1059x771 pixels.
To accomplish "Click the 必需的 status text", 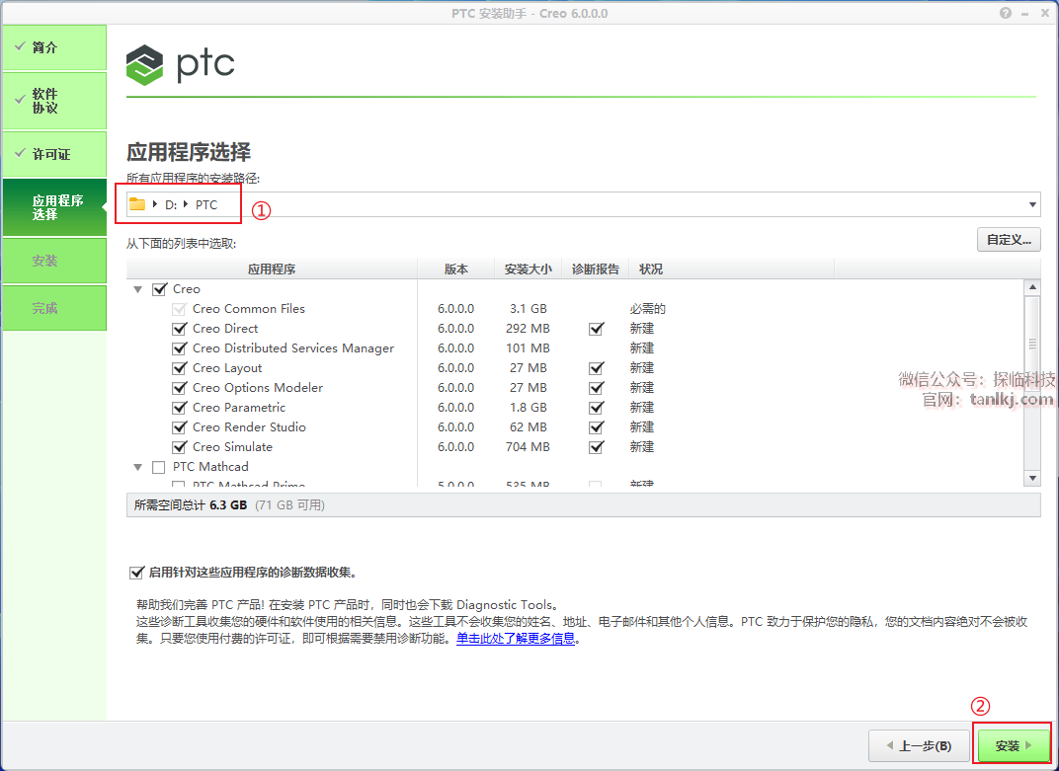I will (x=648, y=309).
